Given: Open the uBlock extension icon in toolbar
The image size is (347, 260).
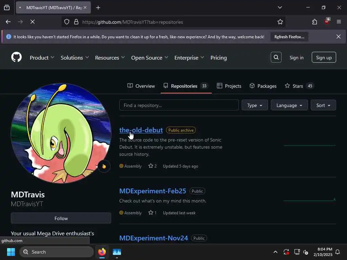Looking at the screenshot, I should (327, 21).
